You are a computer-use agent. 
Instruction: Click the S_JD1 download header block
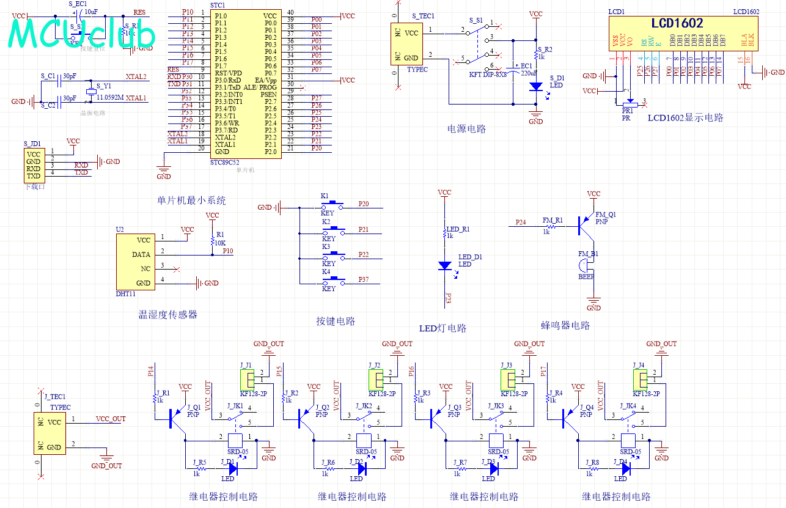click(34, 165)
